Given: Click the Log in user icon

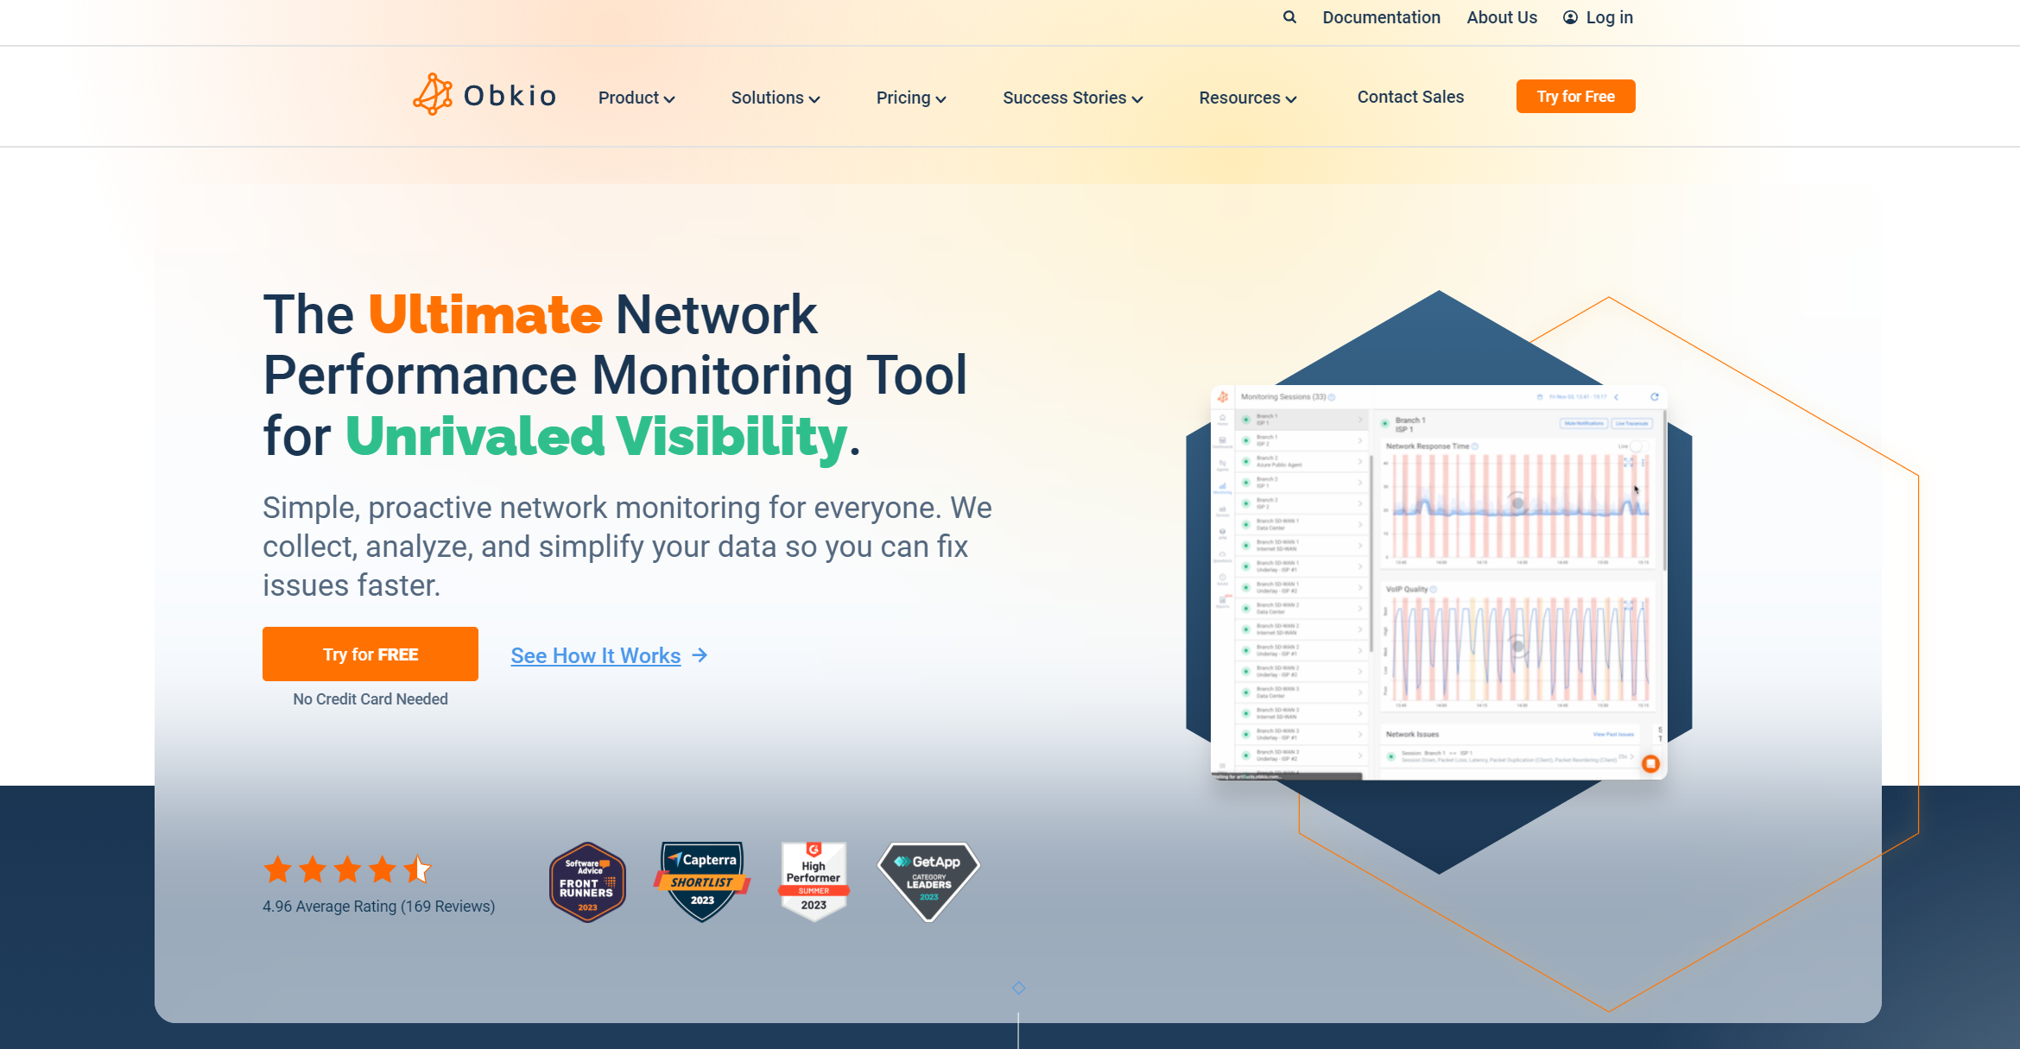Looking at the screenshot, I should [1570, 17].
